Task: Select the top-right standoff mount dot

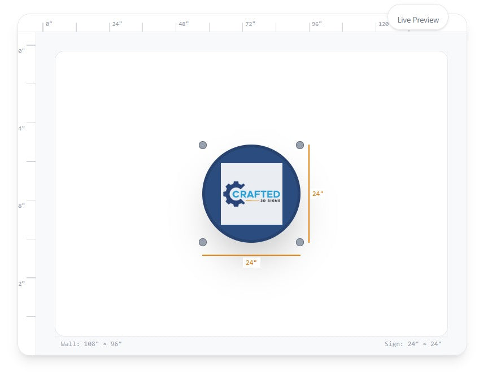Action: click(x=299, y=145)
